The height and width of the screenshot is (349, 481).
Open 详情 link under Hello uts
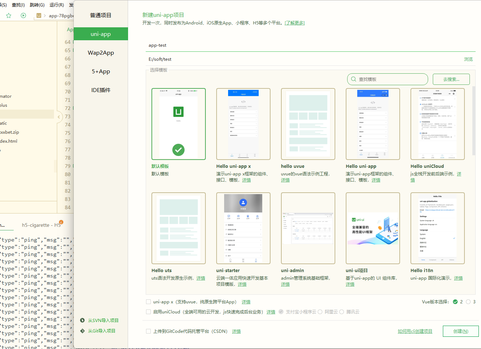coord(201,278)
